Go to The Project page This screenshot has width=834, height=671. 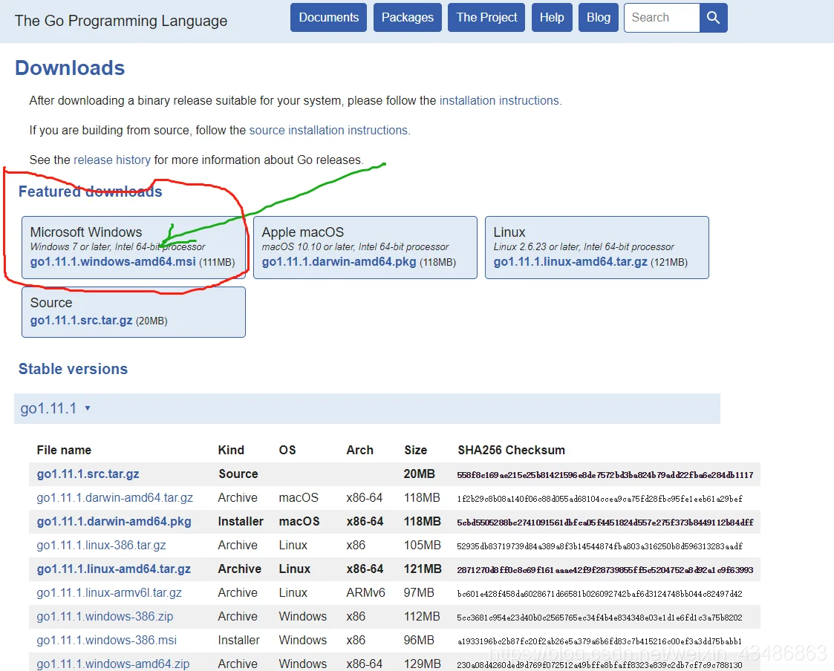tap(486, 18)
